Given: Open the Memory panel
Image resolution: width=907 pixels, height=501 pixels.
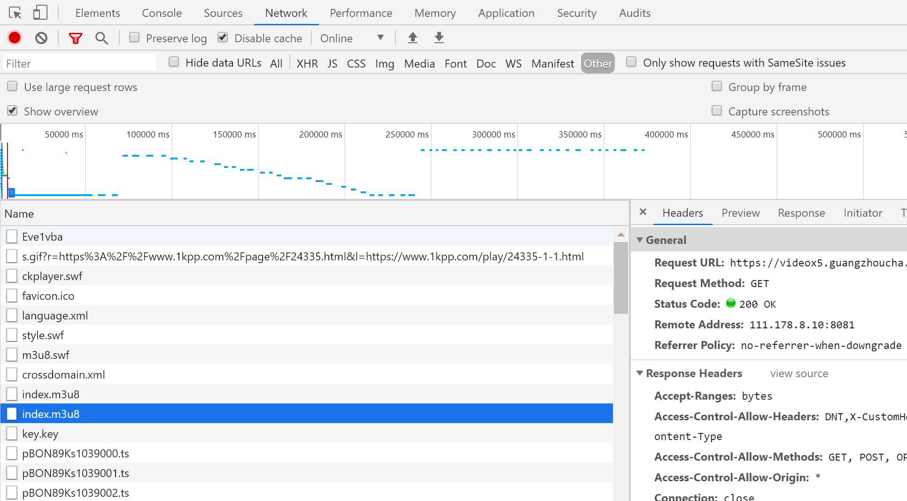Looking at the screenshot, I should point(435,13).
